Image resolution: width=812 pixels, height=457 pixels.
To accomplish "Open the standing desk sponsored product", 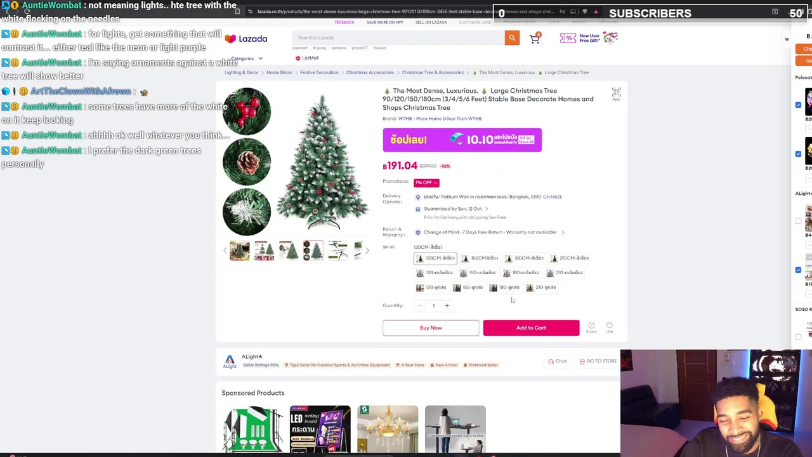I will (455, 429).
